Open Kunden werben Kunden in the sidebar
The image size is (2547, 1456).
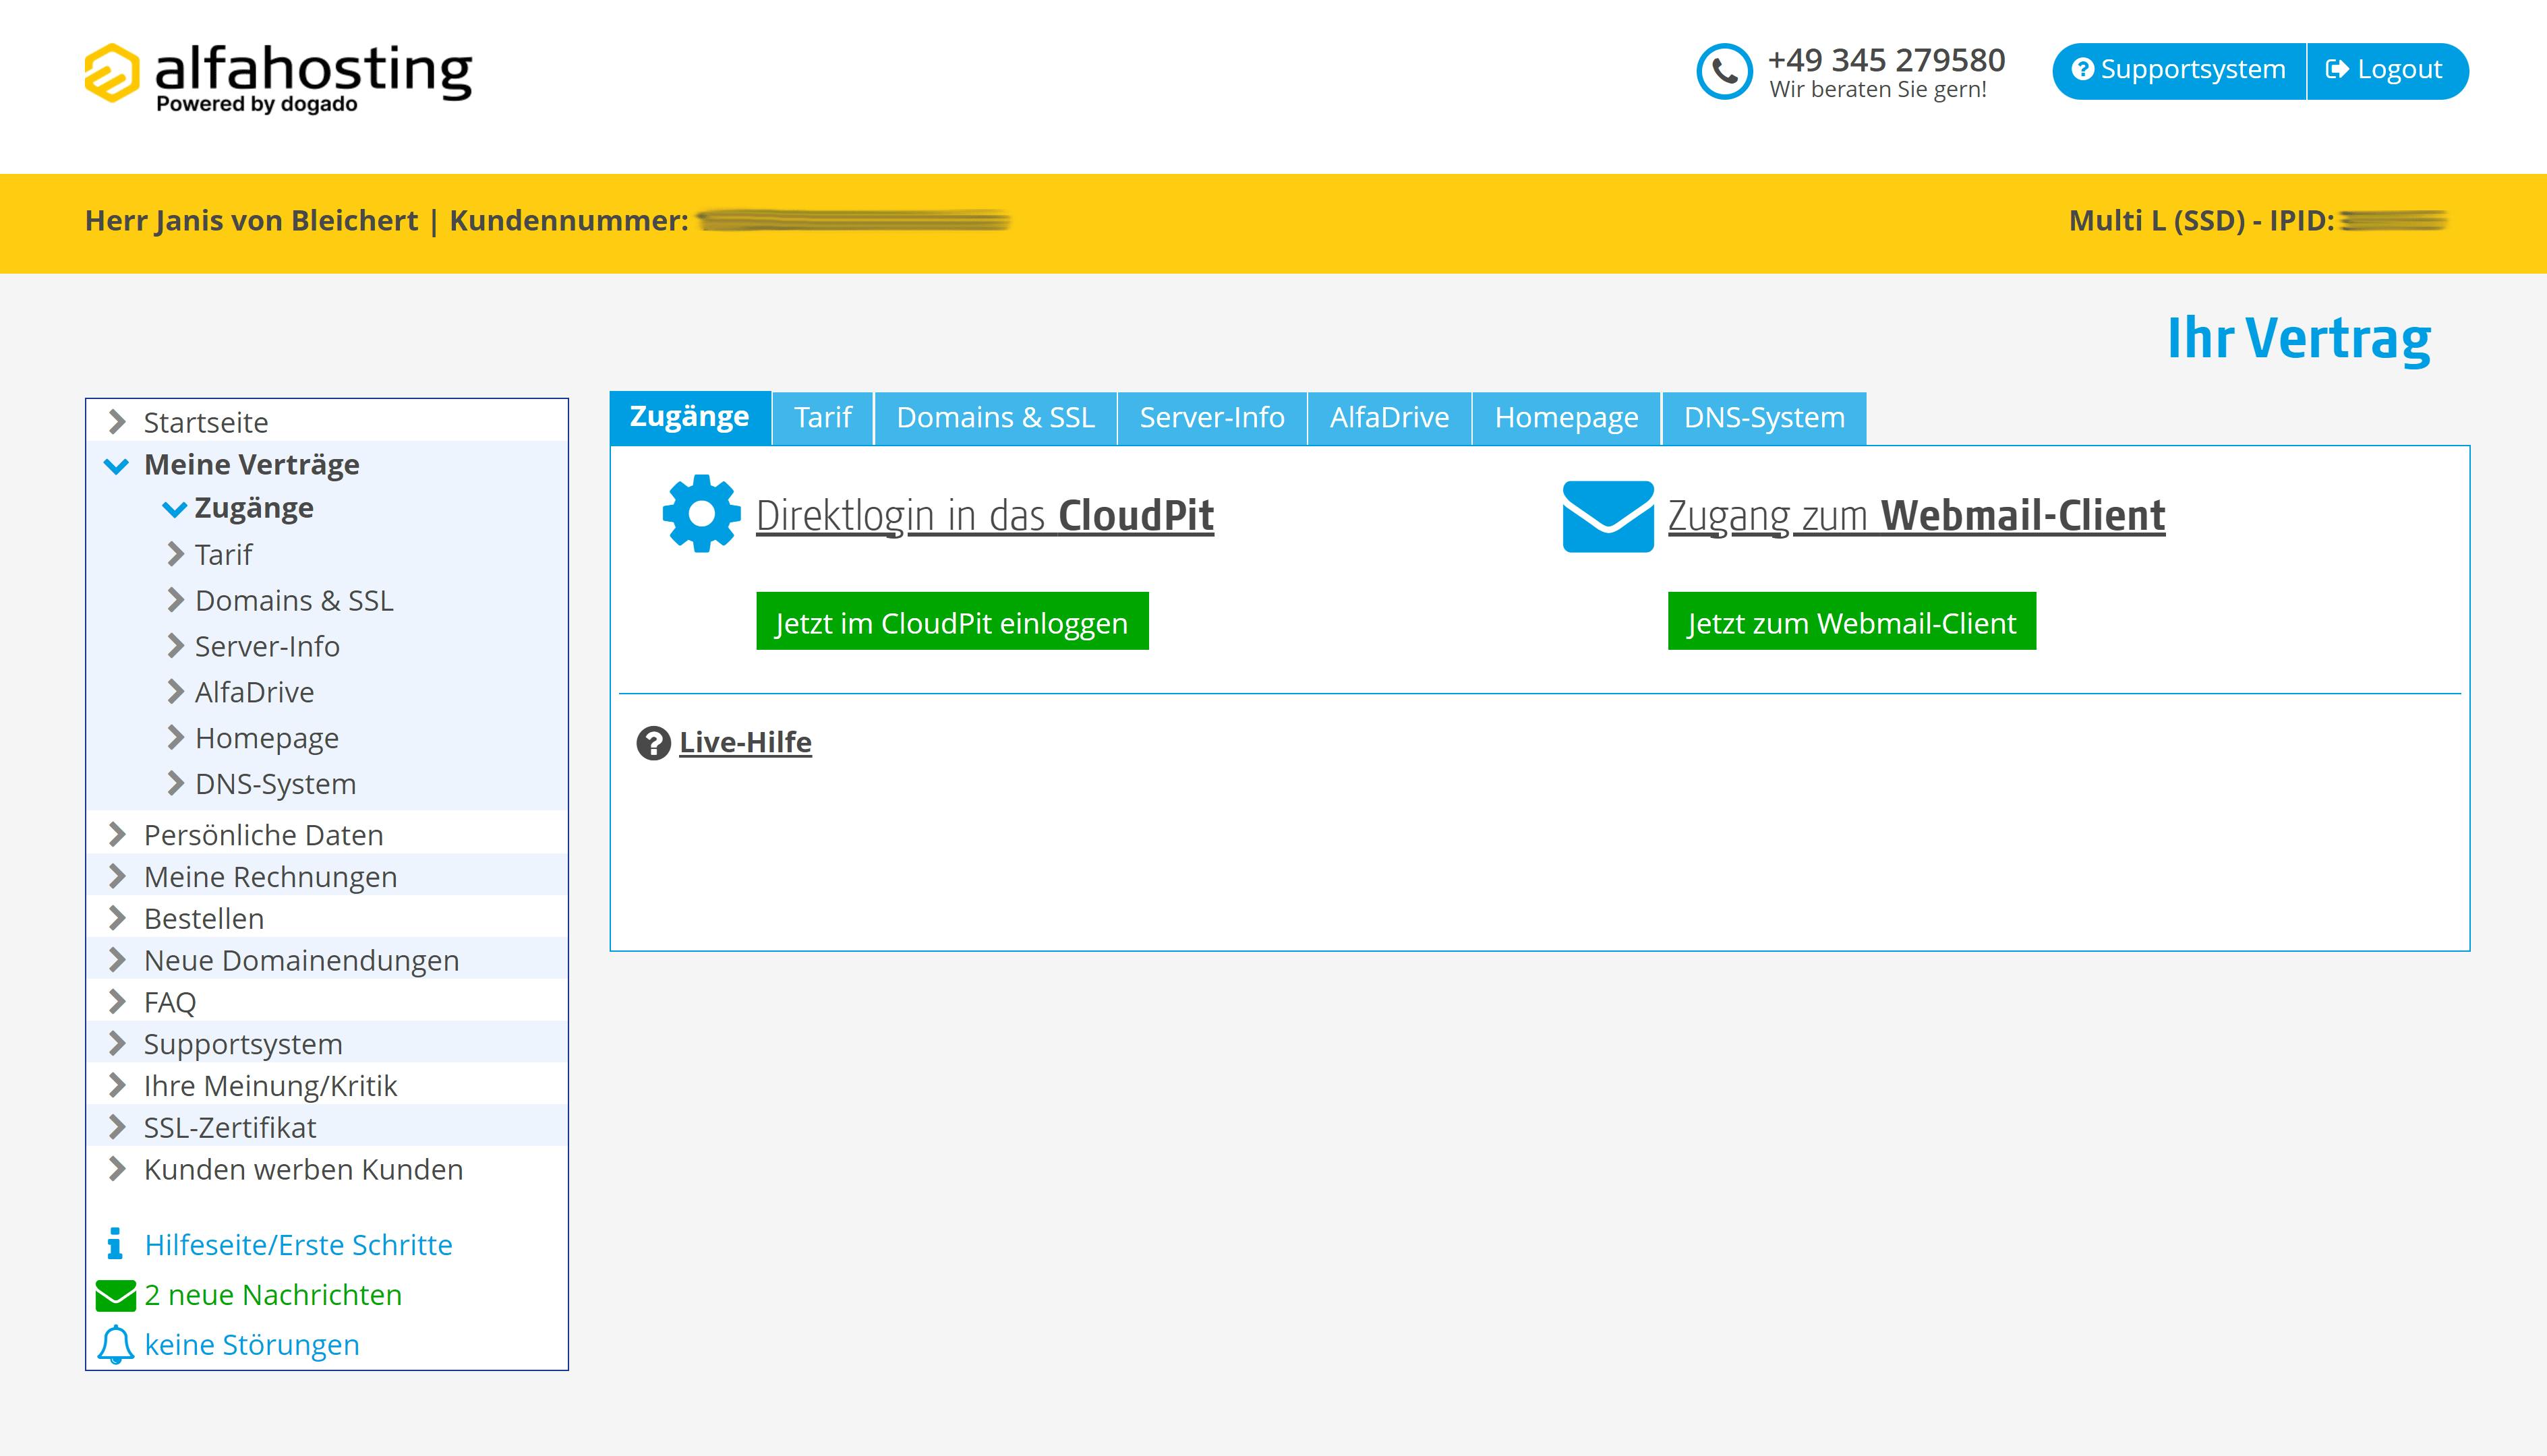(x=303, y=1169)
